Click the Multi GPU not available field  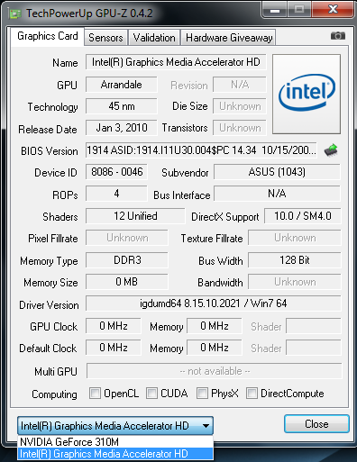(215, 371)
